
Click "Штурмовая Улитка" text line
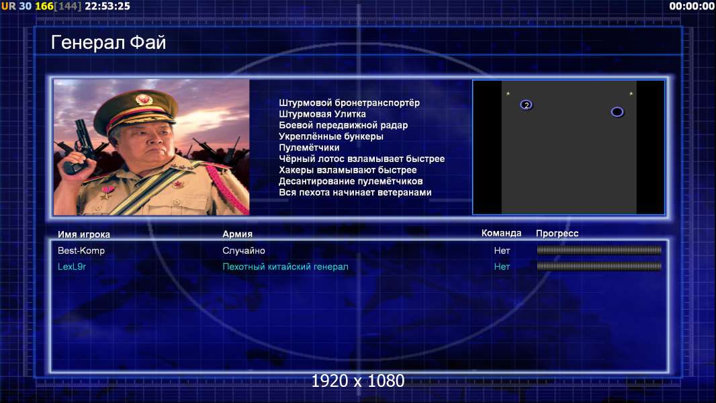(322, 114)
